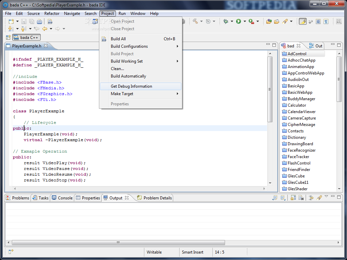This screenshot has width=347, height=260.
Task: Switch to the Problems tab
Action: pos(18,198)
